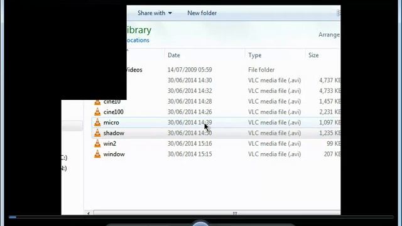
Task: Select the shadow file name
Action: click(114, 133)
